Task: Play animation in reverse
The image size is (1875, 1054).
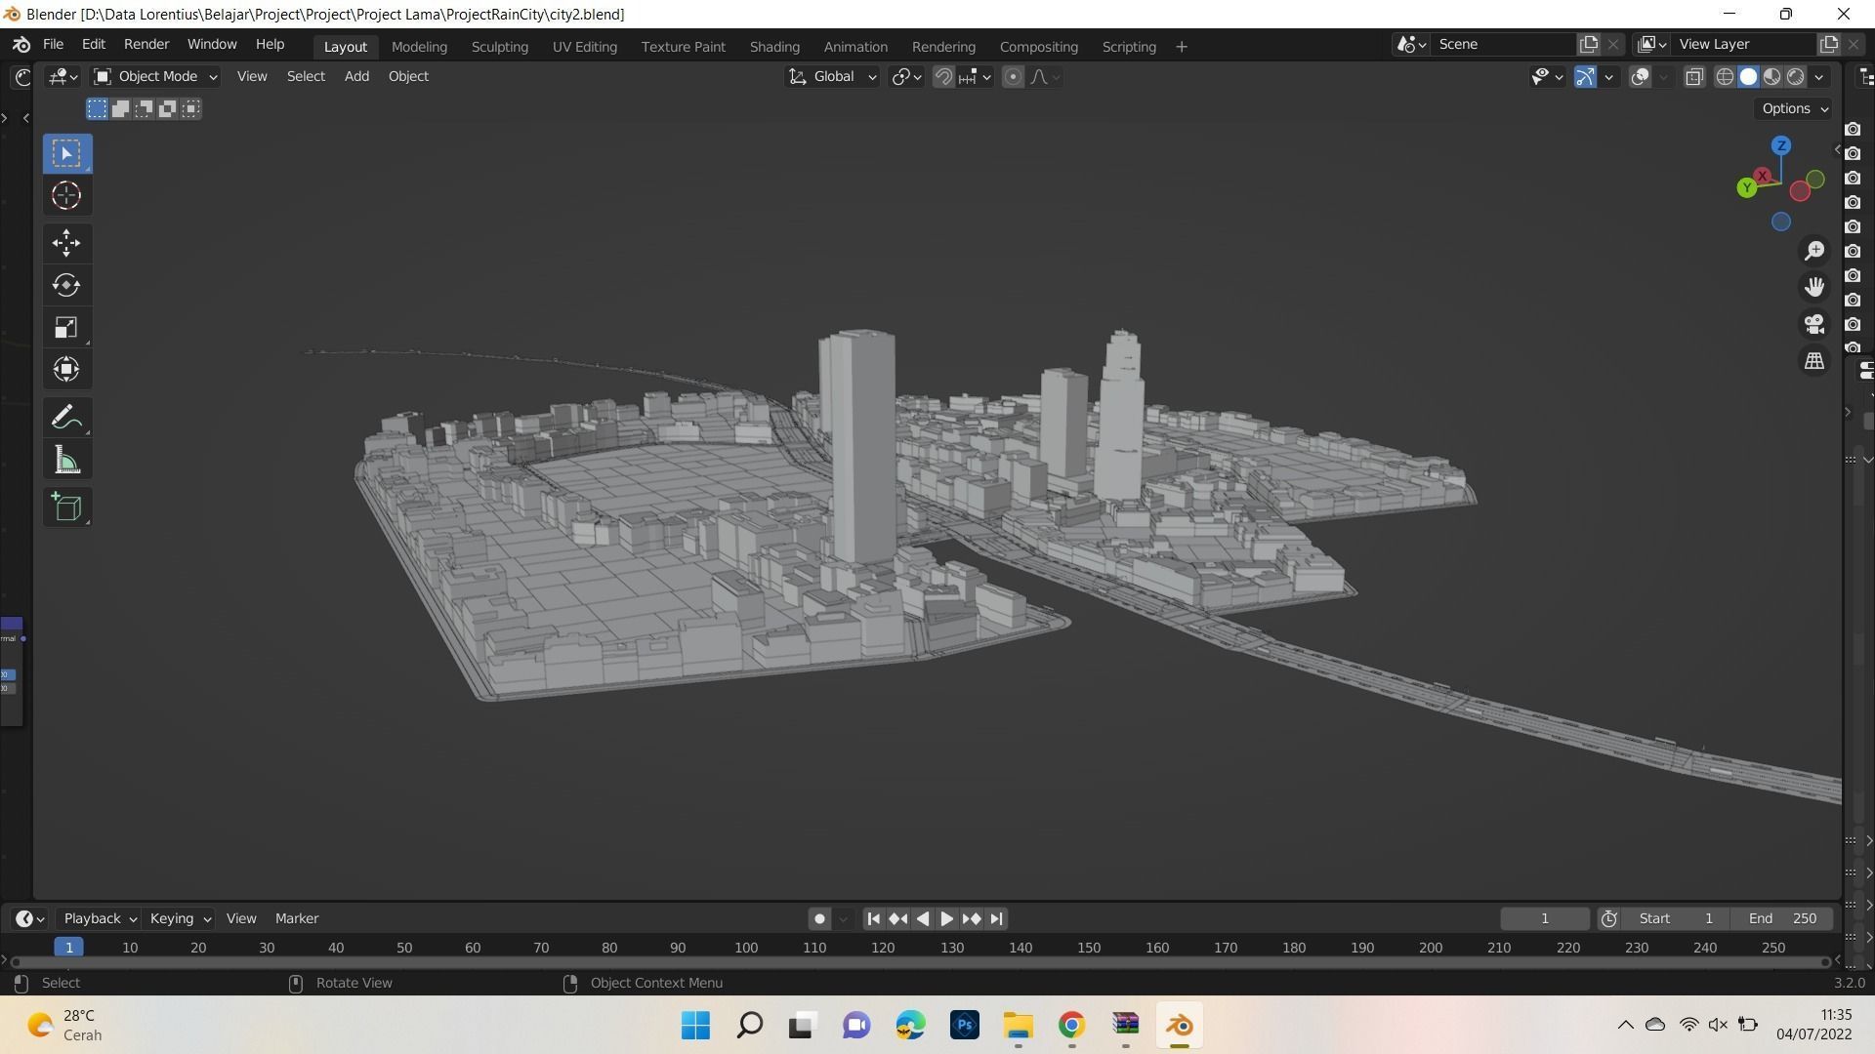Action: [923, 919]
